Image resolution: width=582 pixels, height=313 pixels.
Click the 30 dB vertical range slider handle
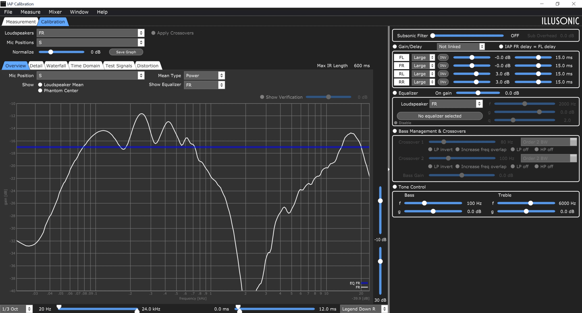[x=380, y=261]
